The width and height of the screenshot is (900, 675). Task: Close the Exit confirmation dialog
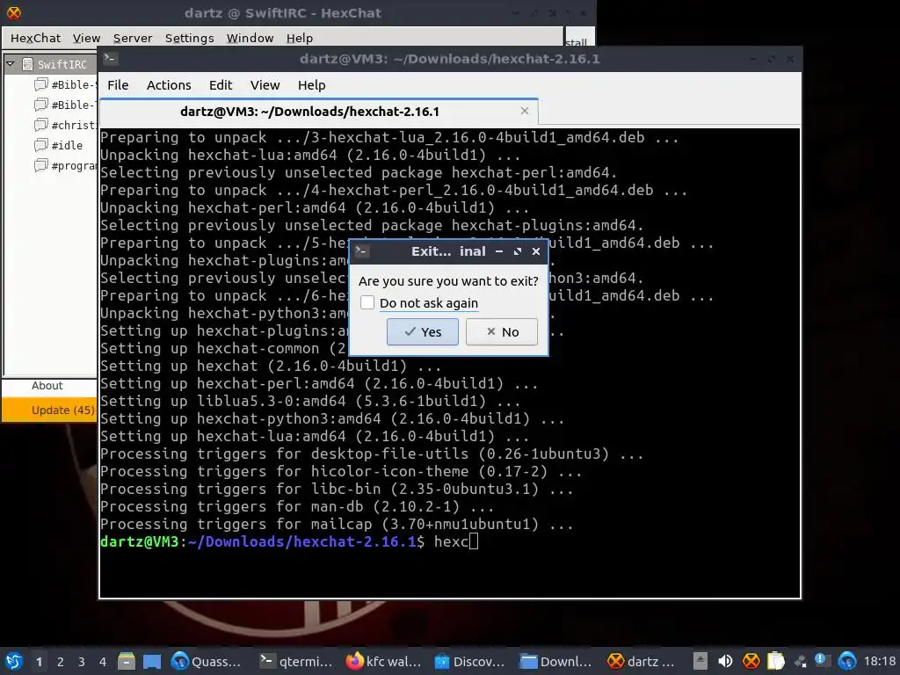click(536, 251)
